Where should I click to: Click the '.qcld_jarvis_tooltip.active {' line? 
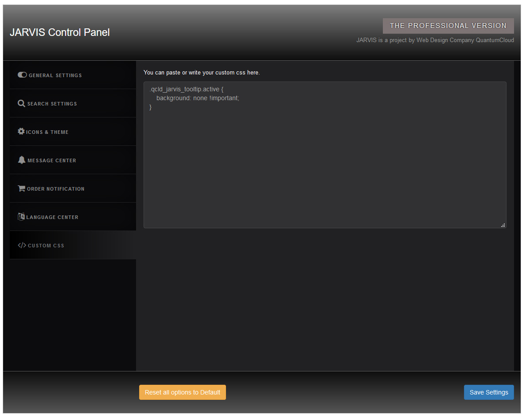pyautogui.click(x=187, y=89)
